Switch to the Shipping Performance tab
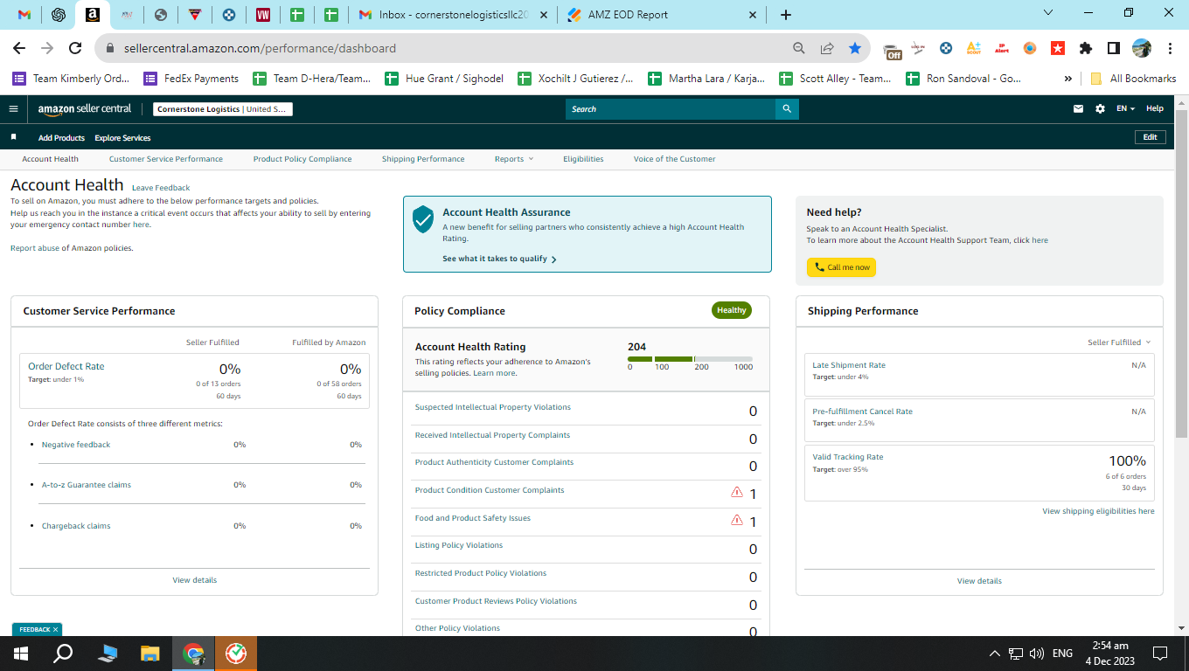This screenshot has height=671, width=1189. click(423, 159)
